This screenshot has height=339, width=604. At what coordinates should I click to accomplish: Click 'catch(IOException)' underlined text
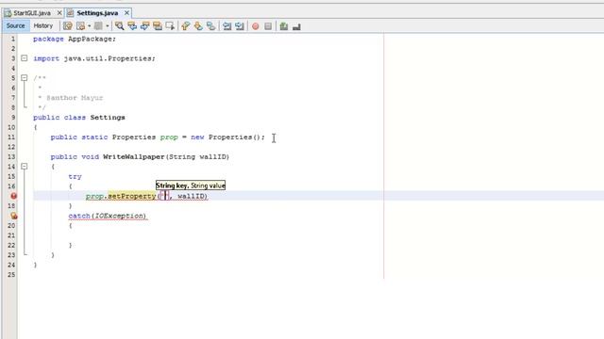tap(108, 216)
